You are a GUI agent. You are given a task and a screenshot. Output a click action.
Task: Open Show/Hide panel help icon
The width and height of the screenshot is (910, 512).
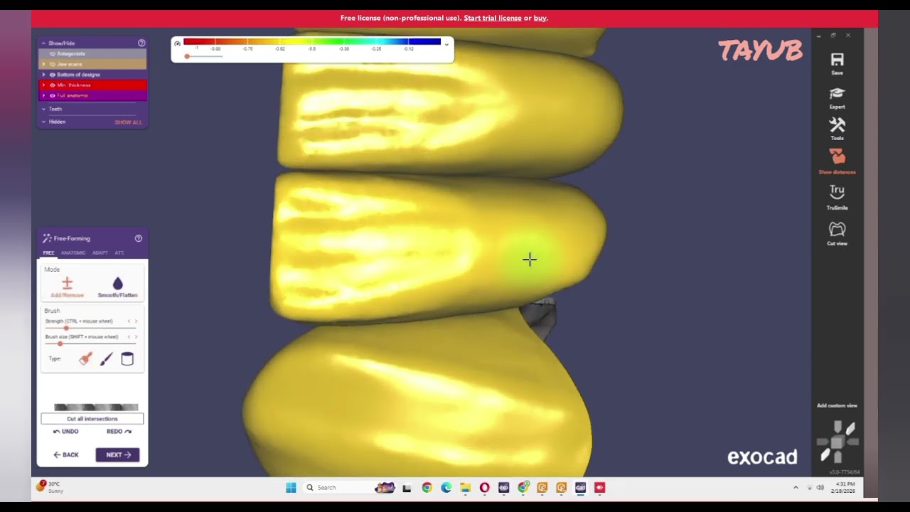pyautogui.click(x=141, y=43)
